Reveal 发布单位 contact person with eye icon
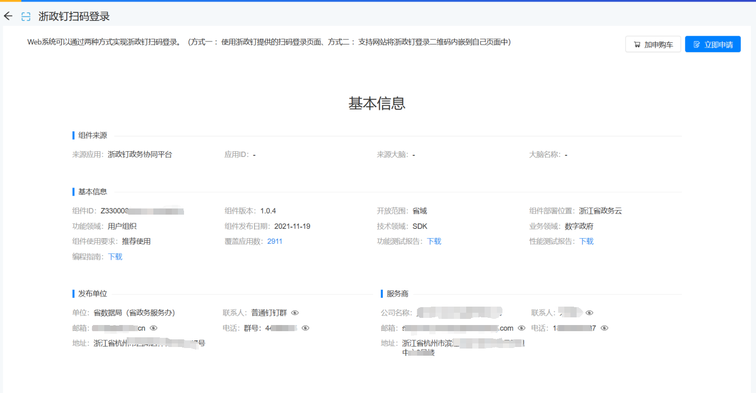The image size is (756, 393). 295,313
